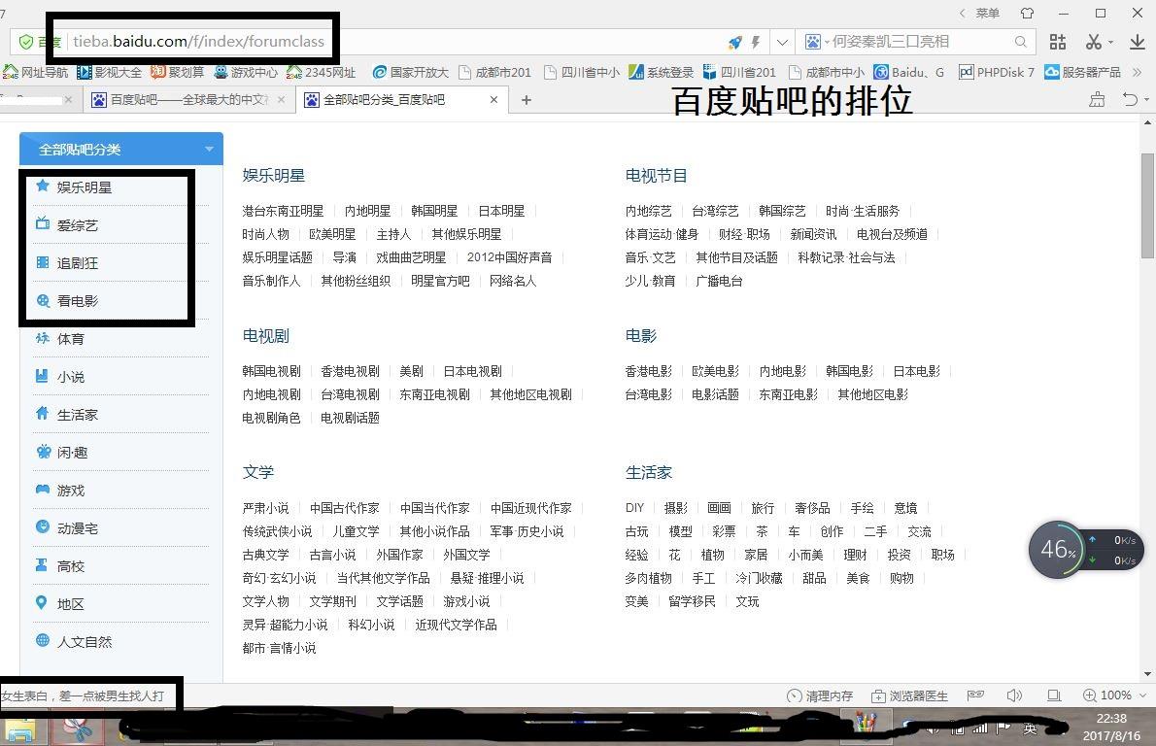
Task: Click the 留学移民 link
Action: [692, 601]
